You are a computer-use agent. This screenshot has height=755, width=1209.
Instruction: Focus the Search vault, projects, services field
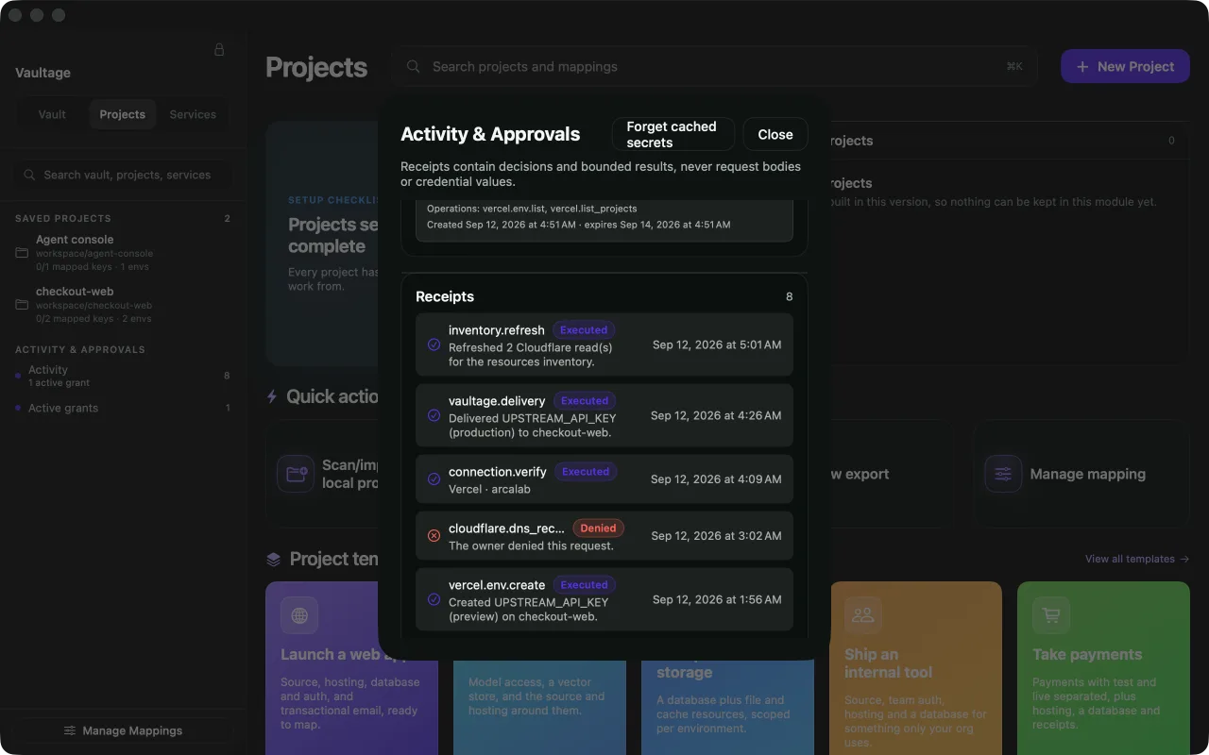point(123,175)
